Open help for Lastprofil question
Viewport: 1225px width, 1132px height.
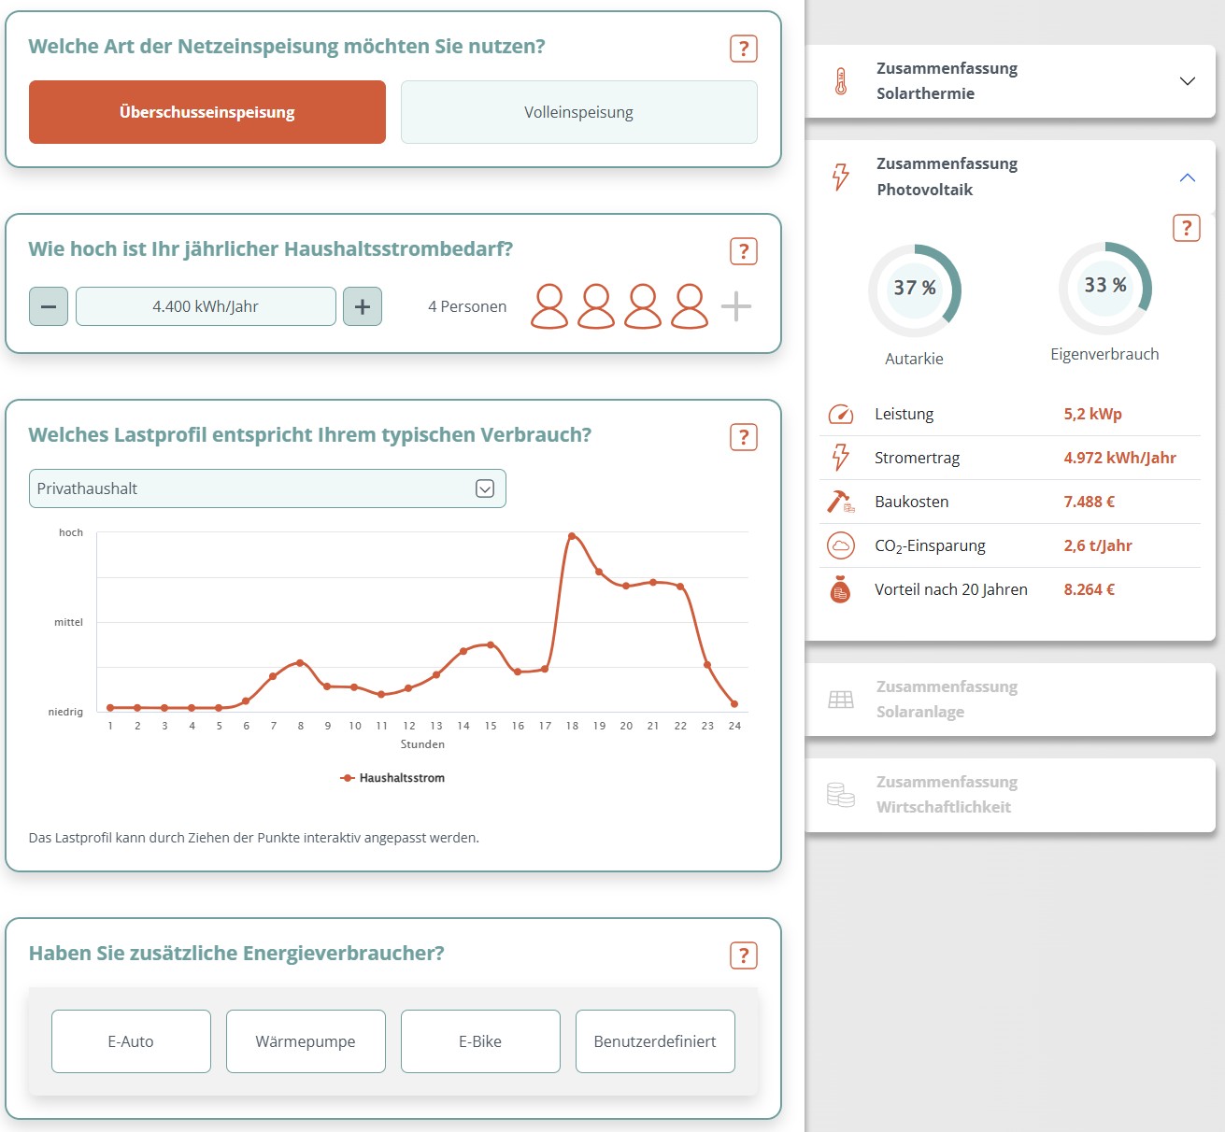(x=744, y=437)
